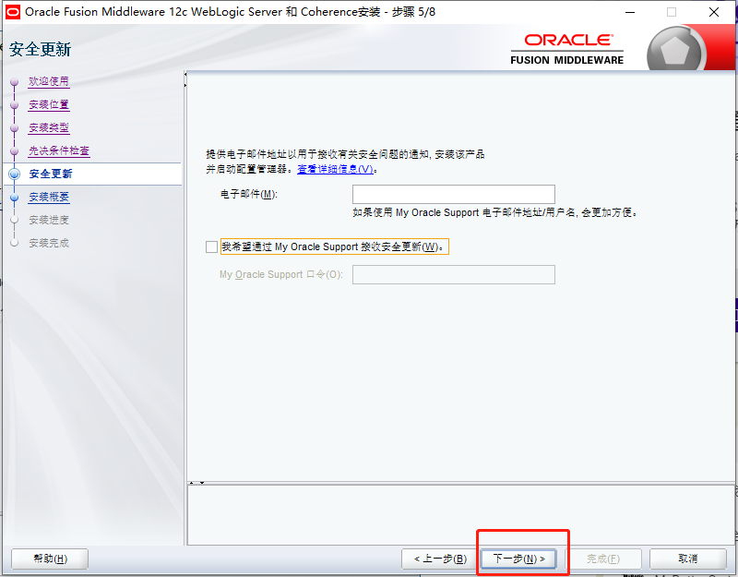Go back with the 上一步(B) button
738x577 pixels.
(x=440, y=559)
